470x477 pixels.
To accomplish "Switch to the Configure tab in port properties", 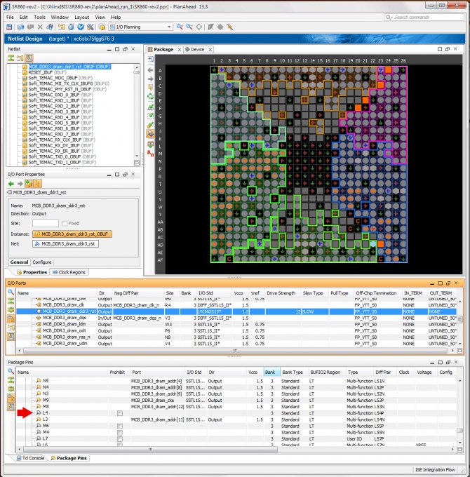I will point(42,262).
